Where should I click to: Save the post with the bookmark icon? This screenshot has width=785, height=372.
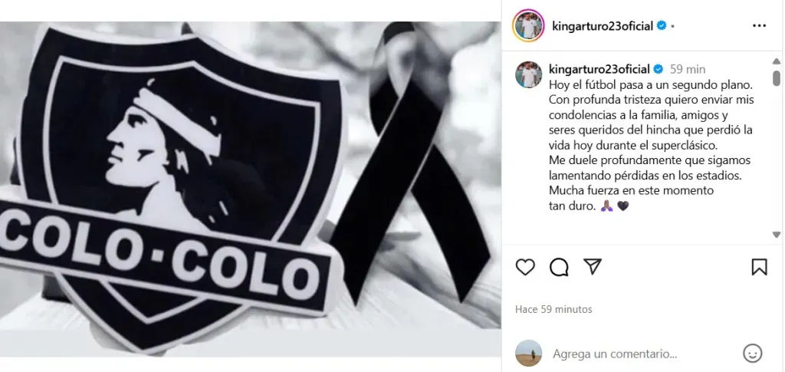pyautogui.click(x=759, y=267)
